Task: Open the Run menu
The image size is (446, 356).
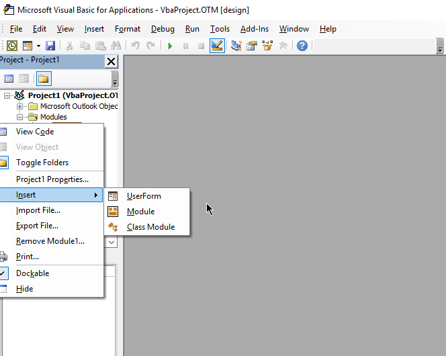Action: click(x=192, y=29)
